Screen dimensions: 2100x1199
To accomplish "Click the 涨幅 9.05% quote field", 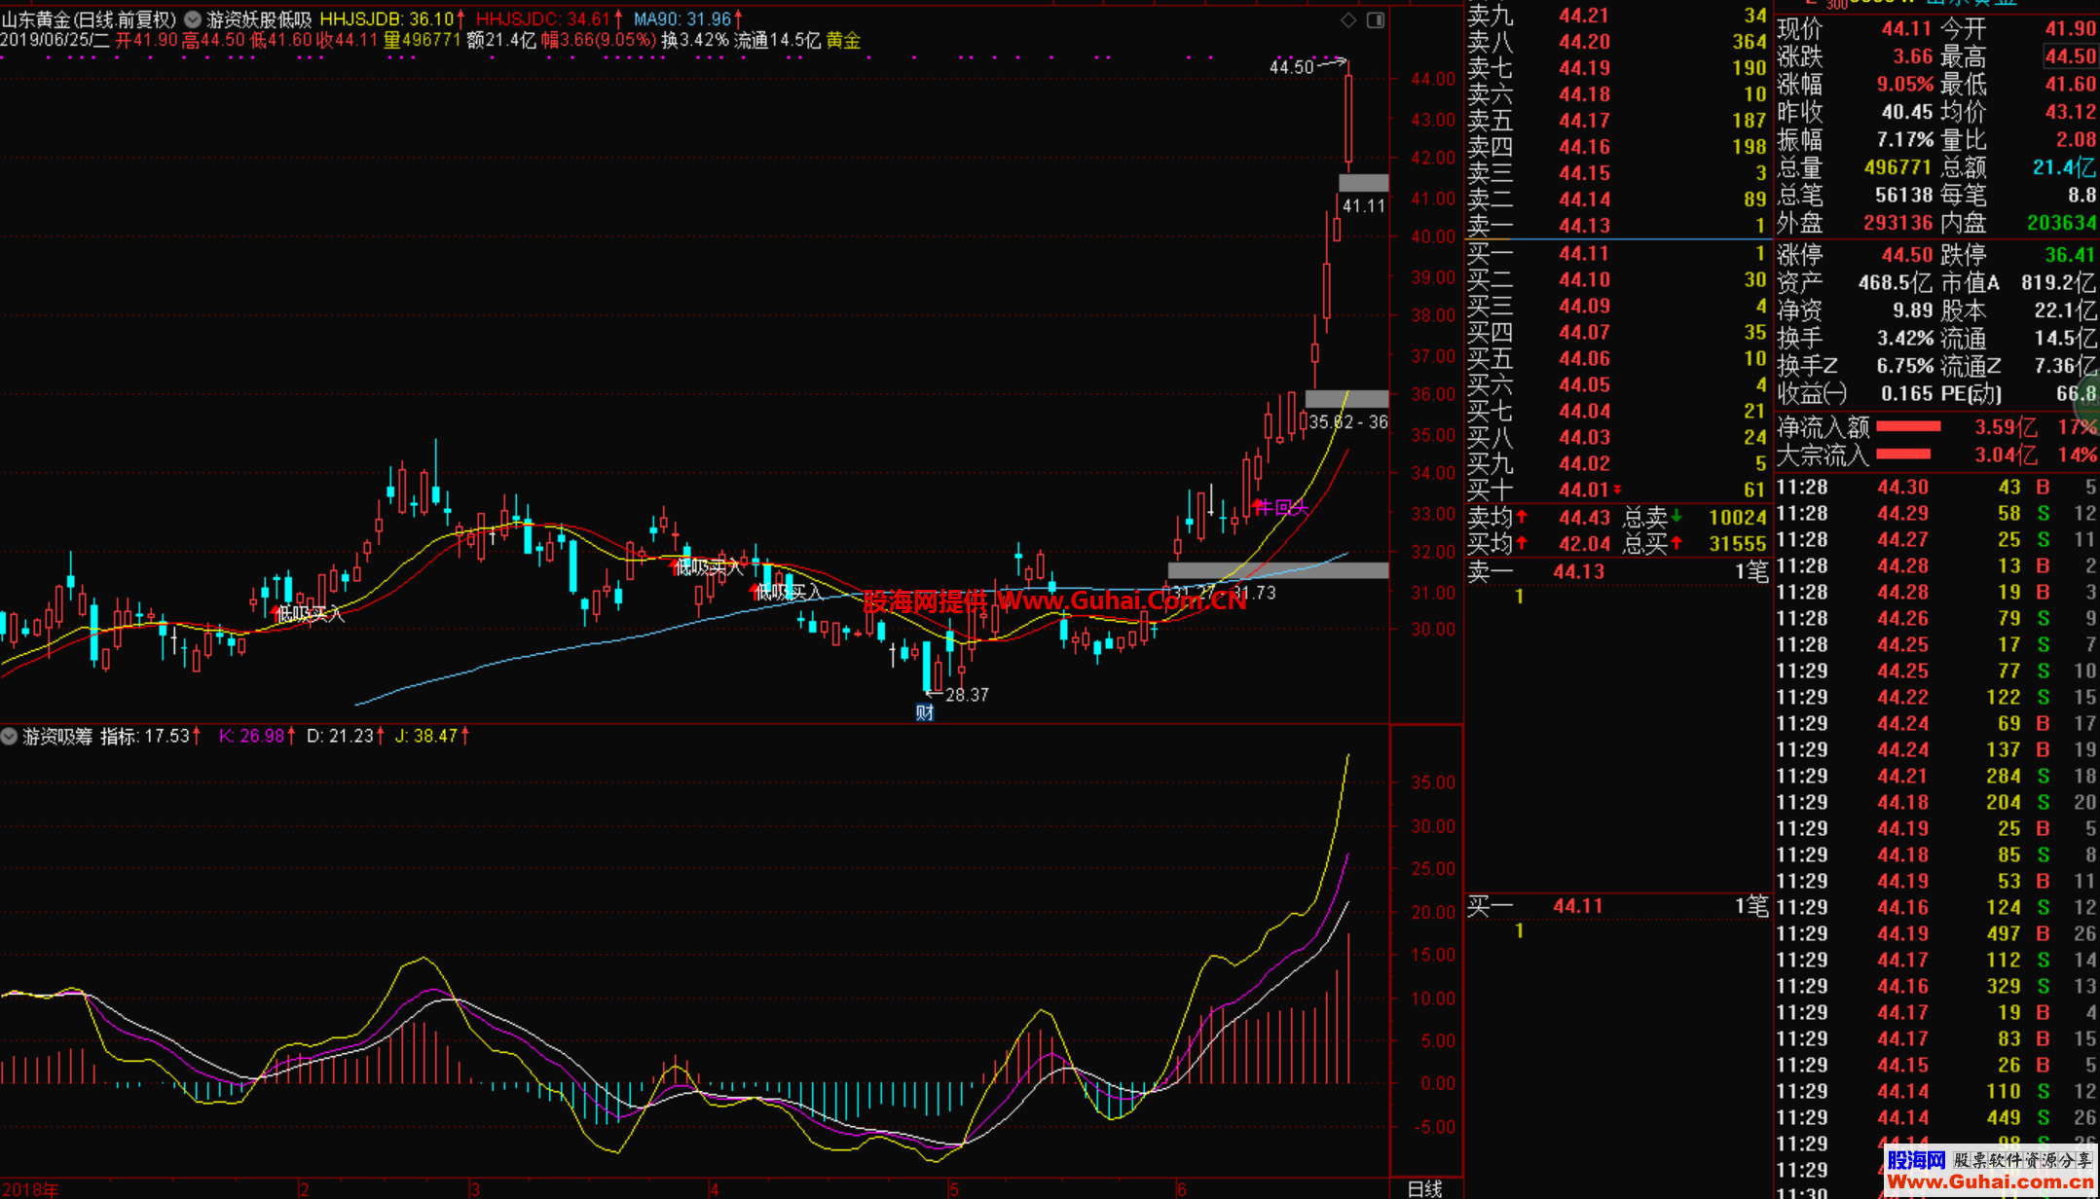I will 1855,84.
